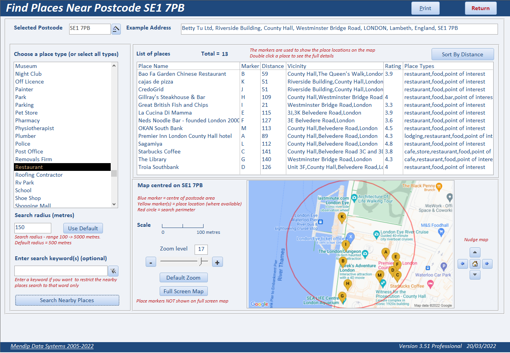510x353 pixels.
Task: Select the Gillray's Steakhouse & Bar row
Action: coord(315,97)
